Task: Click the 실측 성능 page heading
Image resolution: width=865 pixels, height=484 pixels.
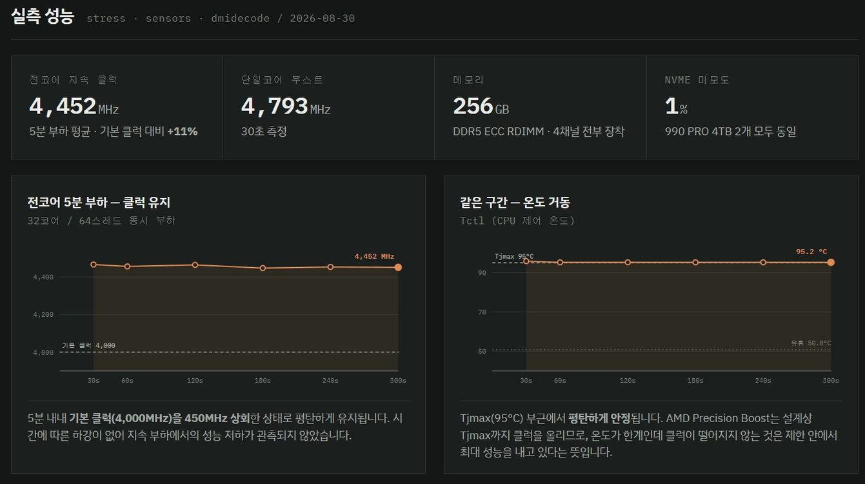Action: click(x=43, y=17)
